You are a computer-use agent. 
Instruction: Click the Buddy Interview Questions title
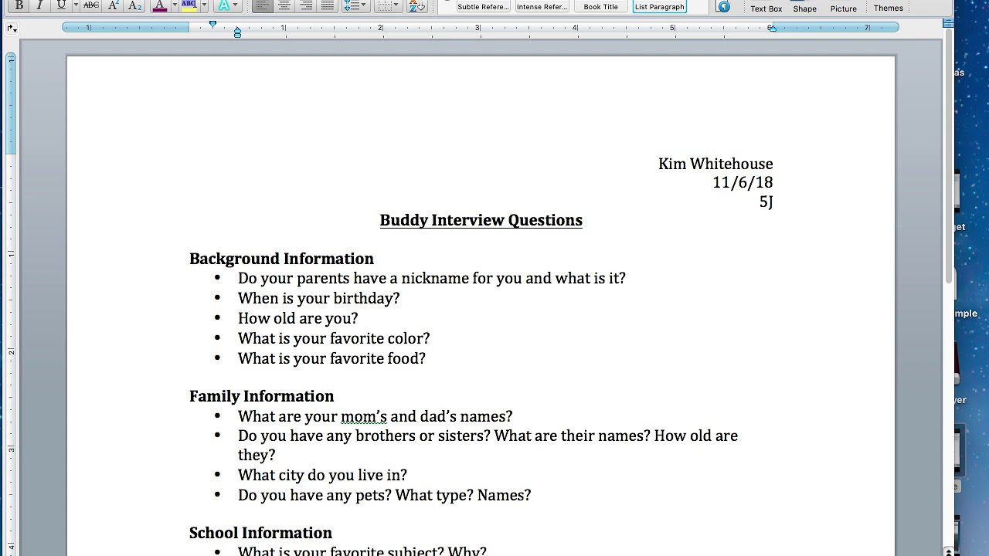[x=481, y=220]
